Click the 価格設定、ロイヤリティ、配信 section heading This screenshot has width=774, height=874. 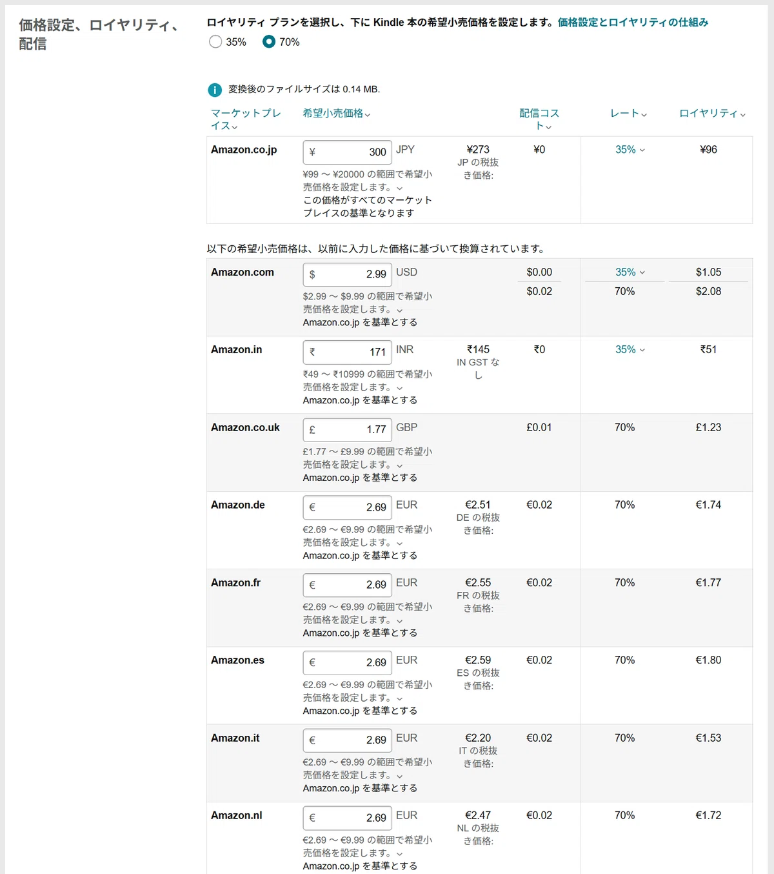click(x=99, y=34)
